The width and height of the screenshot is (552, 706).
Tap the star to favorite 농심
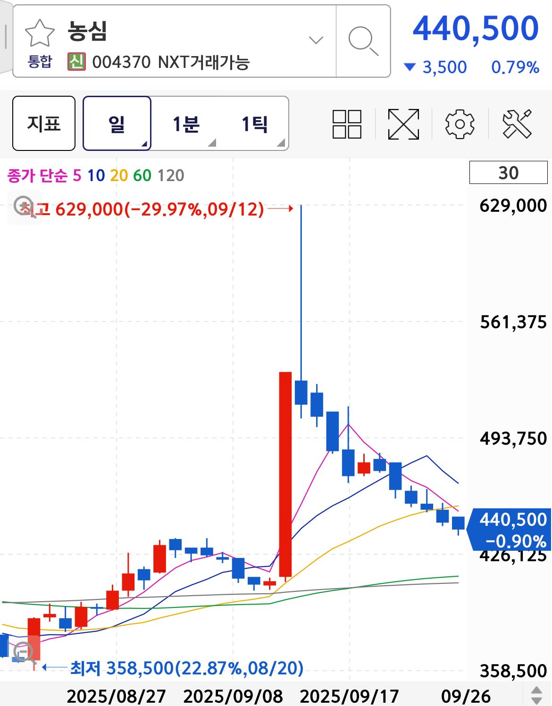tap(40, 34)
